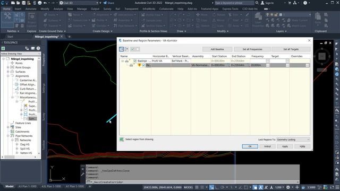Viewport: 340px width, 191px height.
Task: Click the Plot printer icon
Action: click(40, 3)
